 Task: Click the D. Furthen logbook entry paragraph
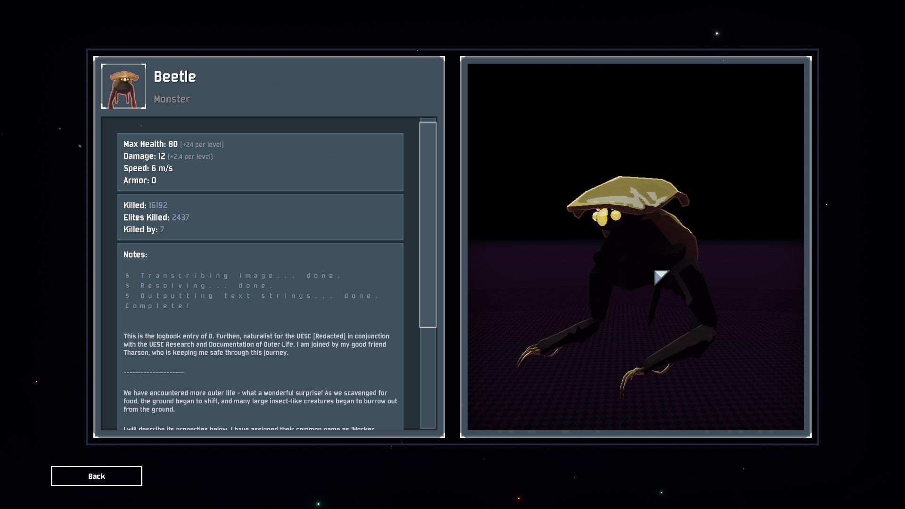pos(256,344)
